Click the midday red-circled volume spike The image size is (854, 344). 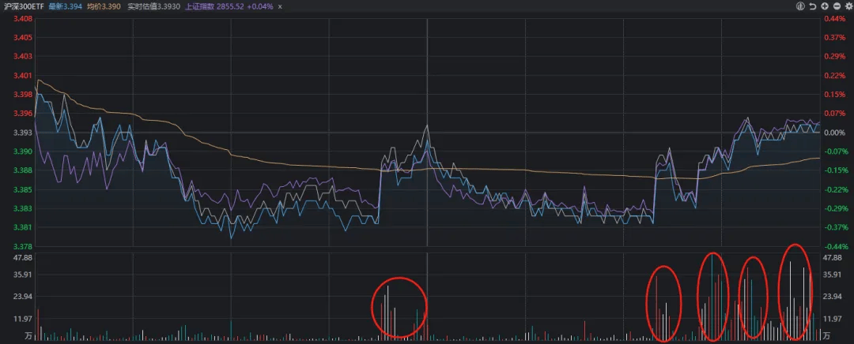[x=399, y=308]
